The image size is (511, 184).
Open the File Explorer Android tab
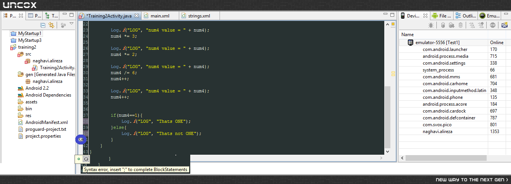click(x=442, y=16)
